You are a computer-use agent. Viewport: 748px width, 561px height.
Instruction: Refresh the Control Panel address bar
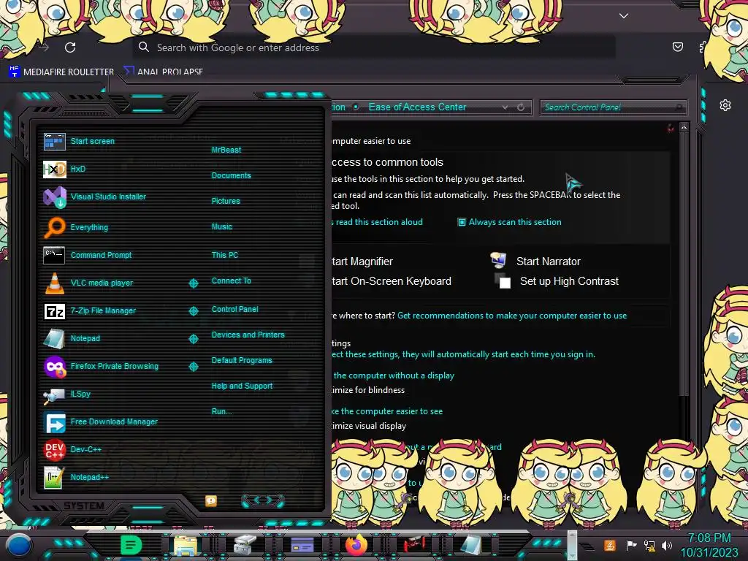(521, 107)
